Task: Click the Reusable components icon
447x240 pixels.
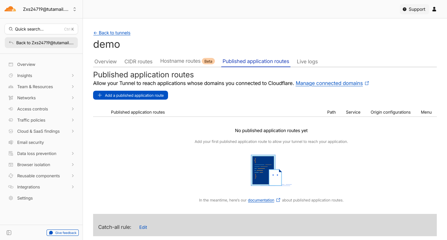Action: (11, 176)
